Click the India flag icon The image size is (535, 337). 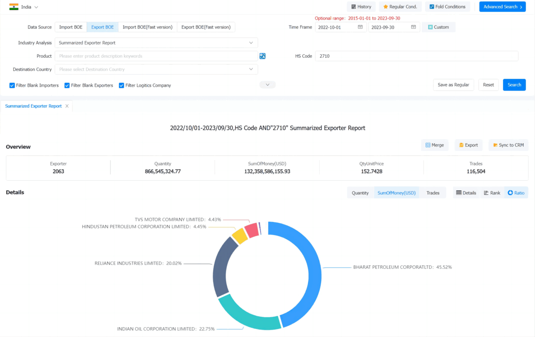point(14,7)
